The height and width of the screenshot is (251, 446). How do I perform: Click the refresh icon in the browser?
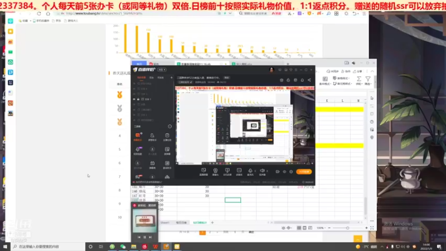[39, 13]
